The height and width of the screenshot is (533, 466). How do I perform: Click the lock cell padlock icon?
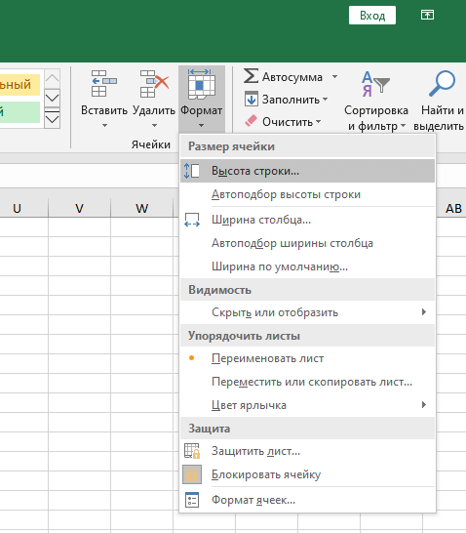(x=192, y=474)
